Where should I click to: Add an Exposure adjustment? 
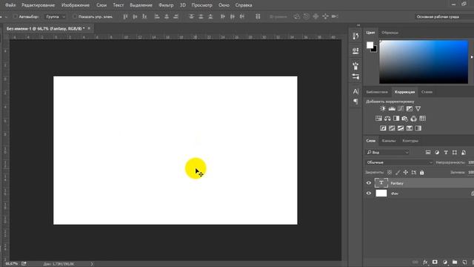[410, 109]
